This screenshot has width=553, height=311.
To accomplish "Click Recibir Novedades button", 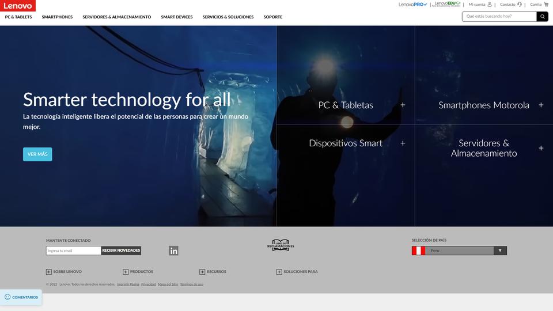I will click(121, 251).
